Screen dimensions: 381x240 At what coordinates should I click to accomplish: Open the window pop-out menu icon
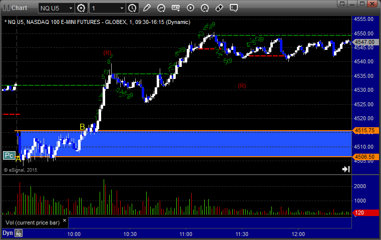click(342, 3)
